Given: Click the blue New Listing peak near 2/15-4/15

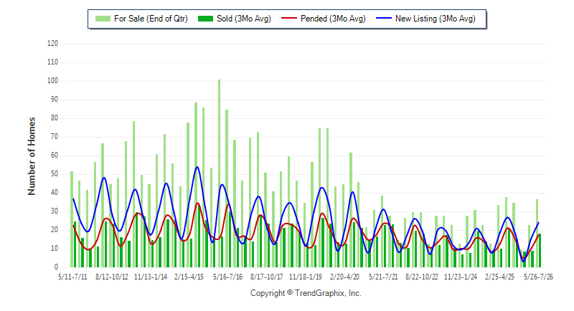Looking at the screenshot, I should (197, 167).
